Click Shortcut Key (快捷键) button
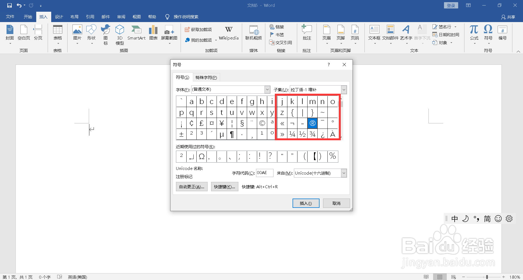Viewport: 523px width, 280px height. 224,187
